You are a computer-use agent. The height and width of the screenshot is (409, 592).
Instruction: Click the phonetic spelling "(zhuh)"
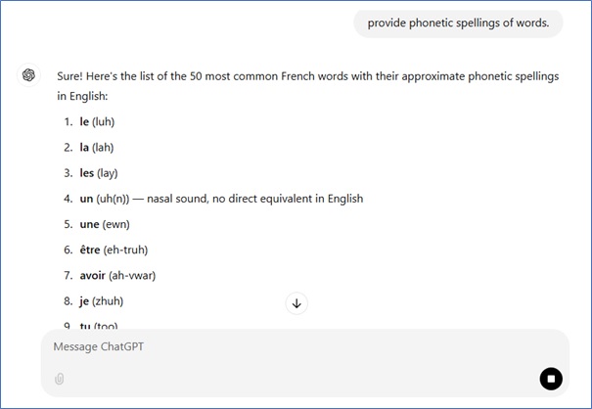click(108, 300)
